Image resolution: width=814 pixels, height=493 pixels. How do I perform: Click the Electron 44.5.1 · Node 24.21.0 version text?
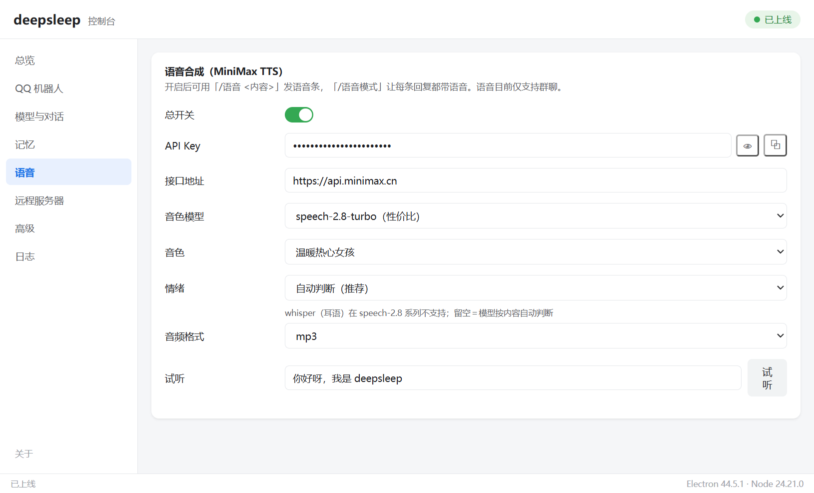click(745, 483)
